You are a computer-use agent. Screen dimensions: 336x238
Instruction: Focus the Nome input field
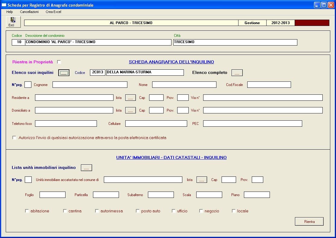[x=184, y=85]
